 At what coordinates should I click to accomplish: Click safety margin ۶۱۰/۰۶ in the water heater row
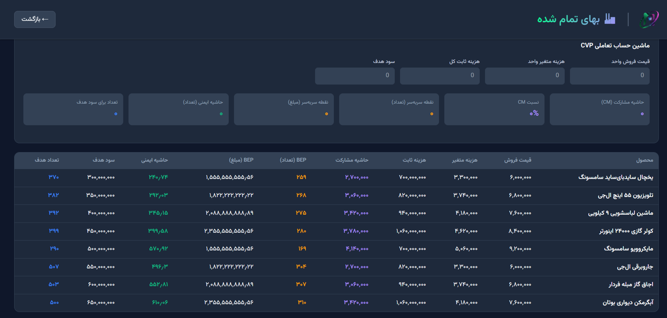coord(160,303)
